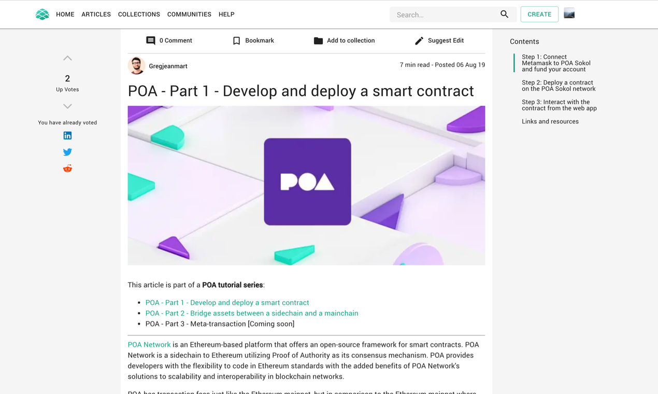Share article on Twitter
Screen dimensions: 658x394
[67, 152]
